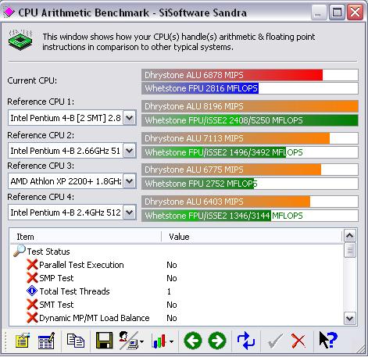The image size is (368, 357).
Task: Go back with the green left arrow
Action: [x=193, y=341]
